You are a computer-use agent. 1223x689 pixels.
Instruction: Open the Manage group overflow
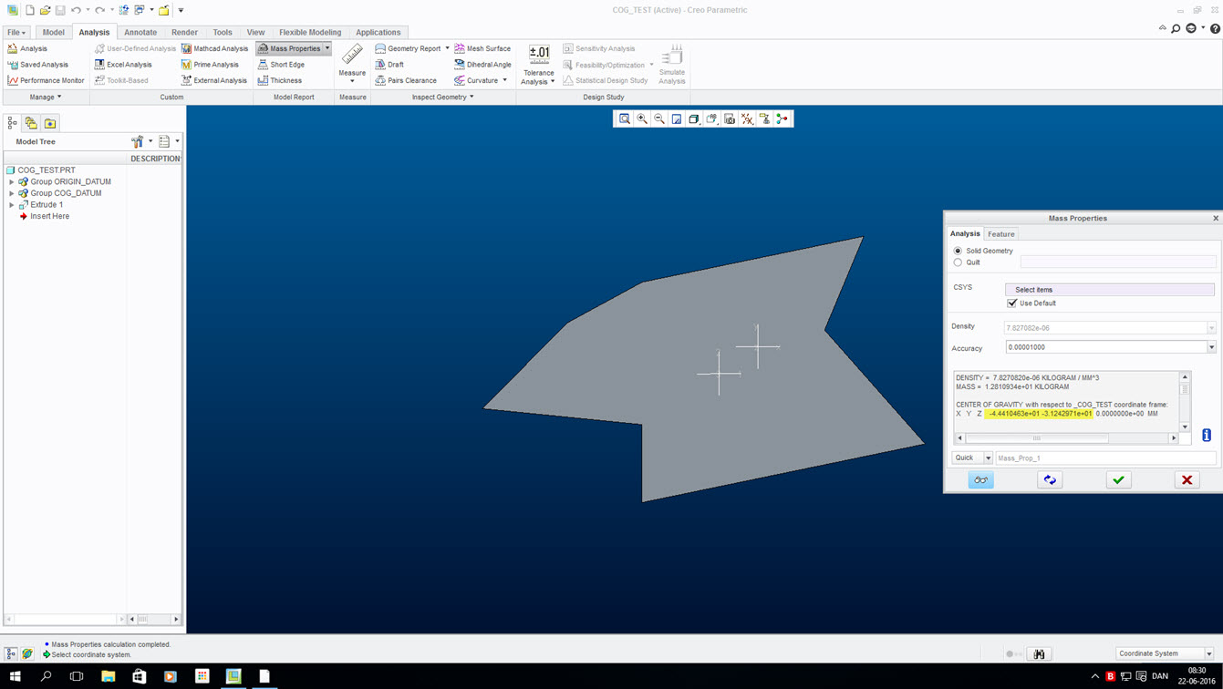click(46, 97)
